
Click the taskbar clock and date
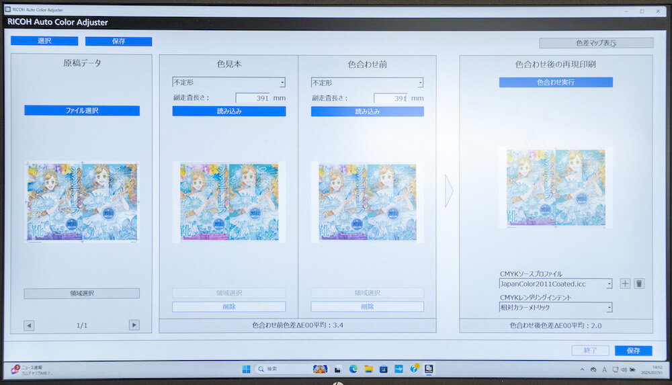651,370
